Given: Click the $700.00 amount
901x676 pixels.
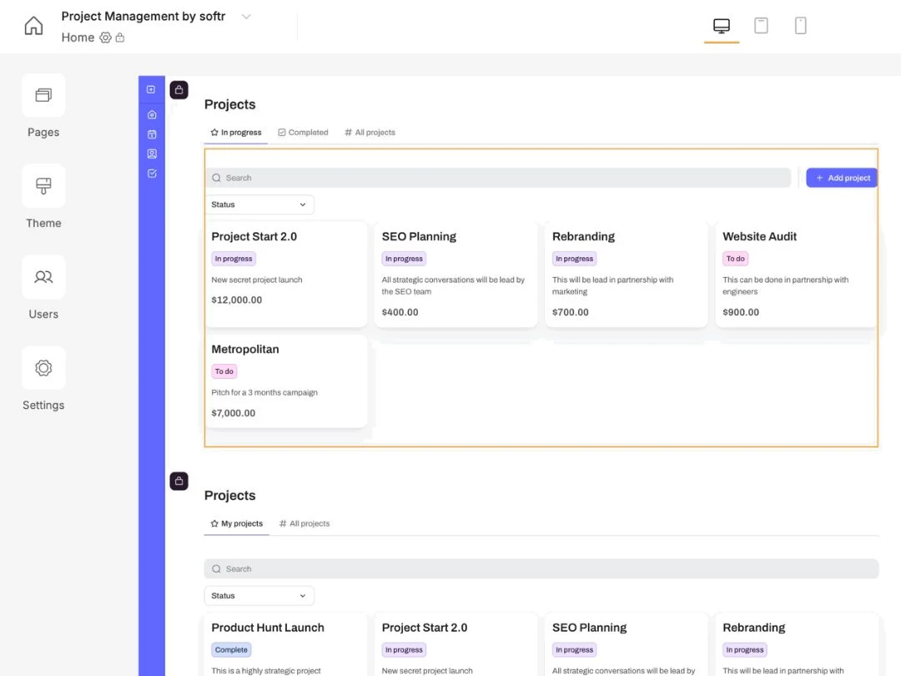Looking at the screenshot, I should click(570, 312).
